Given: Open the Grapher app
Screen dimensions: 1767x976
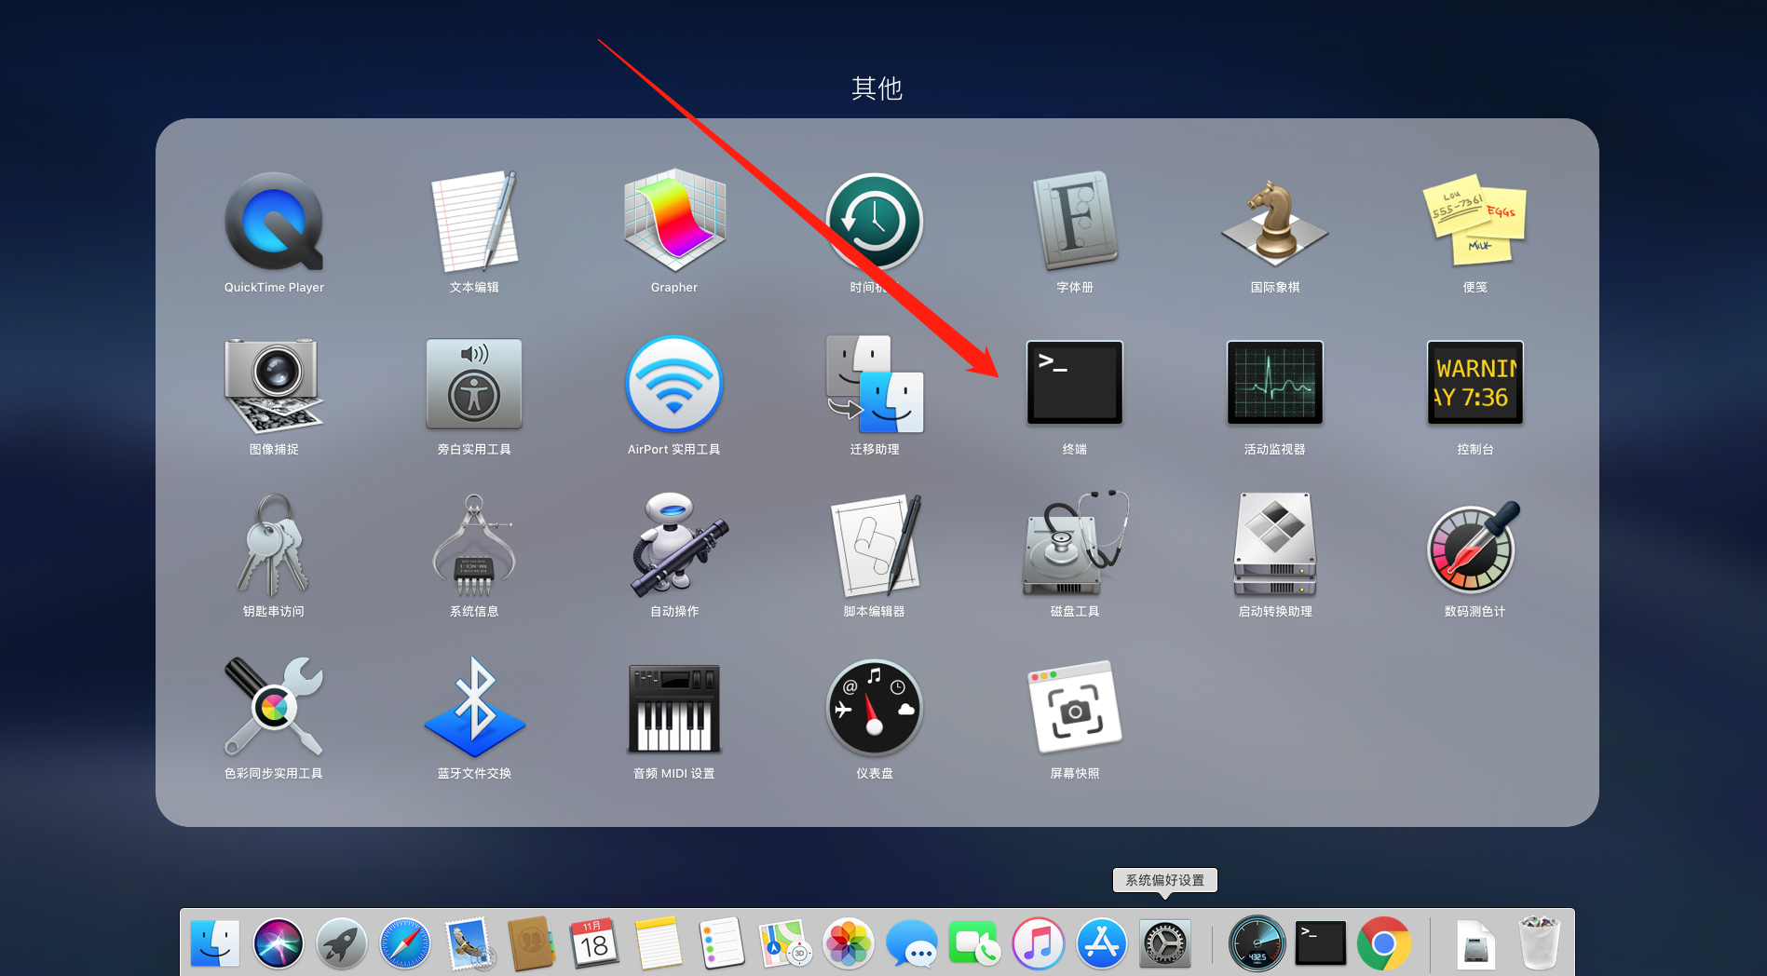Looking at the screenshot, I should pos(674,222).
